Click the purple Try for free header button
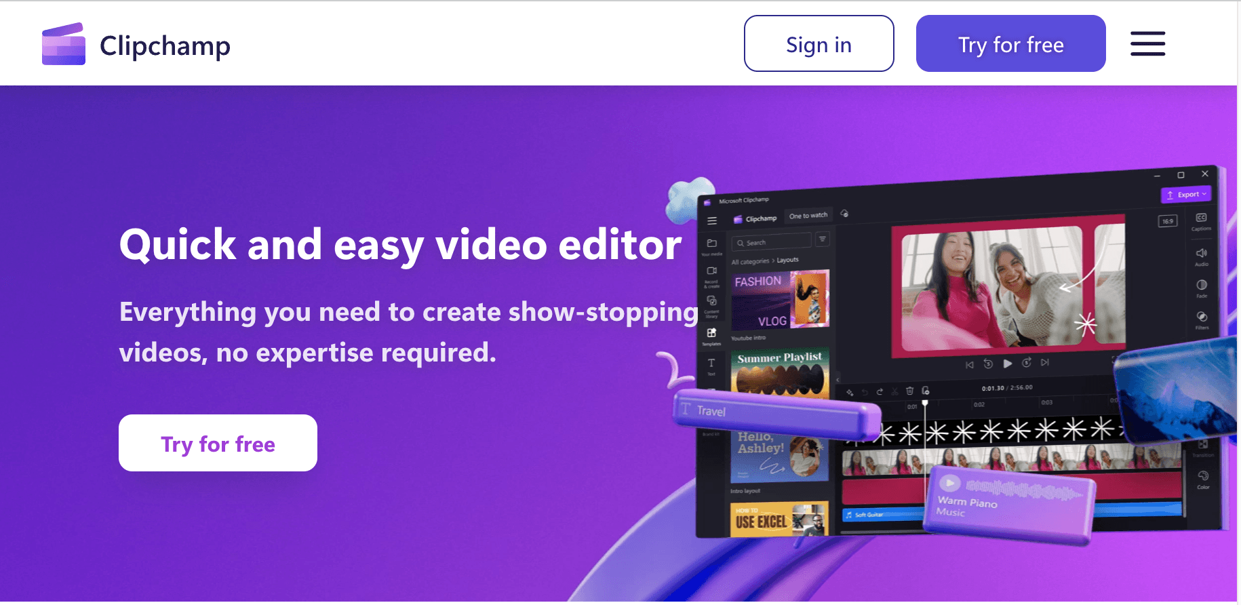The height and width of the screenshot is (605, 1241). pos(1010,44)
